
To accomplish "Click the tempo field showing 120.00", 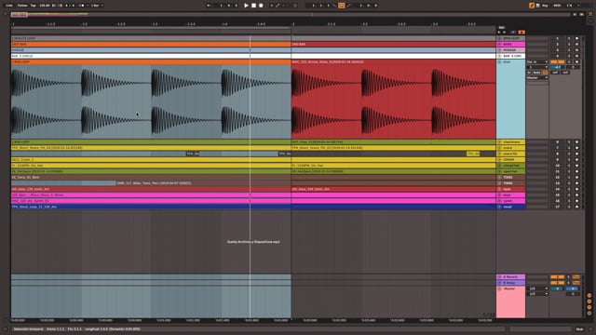I will tap(45, 6).
